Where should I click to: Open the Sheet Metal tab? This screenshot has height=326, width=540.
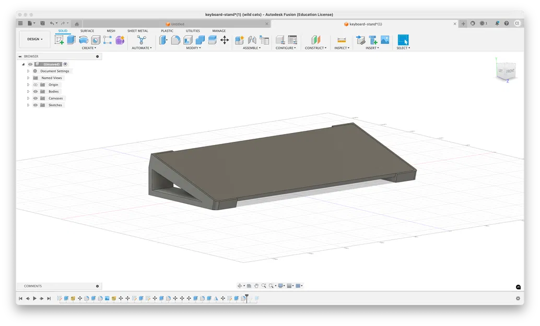coord(137,31)
